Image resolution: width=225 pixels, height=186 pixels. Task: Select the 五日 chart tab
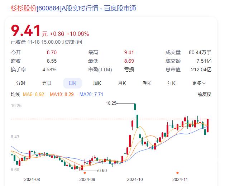tap(47, 83)
